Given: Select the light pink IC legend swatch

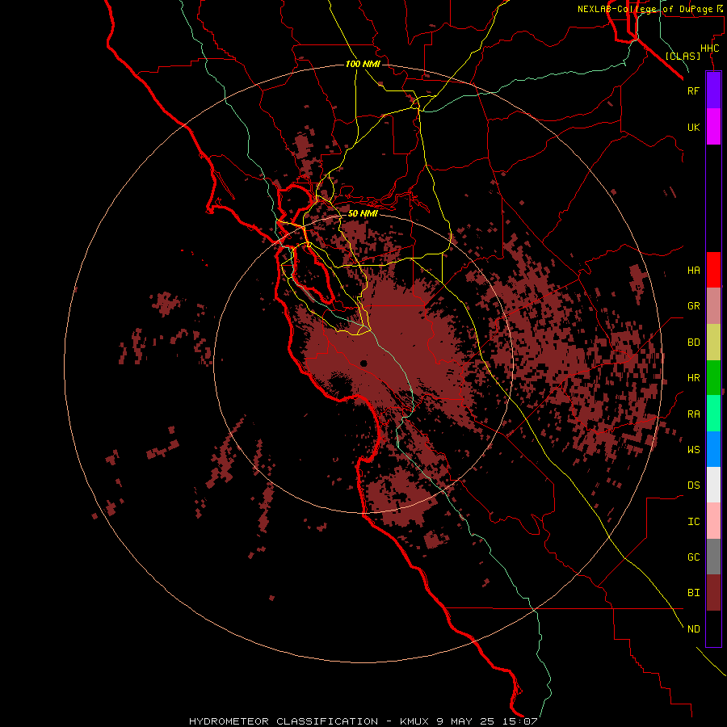Looking at the screenshot, I should (713, 521).
